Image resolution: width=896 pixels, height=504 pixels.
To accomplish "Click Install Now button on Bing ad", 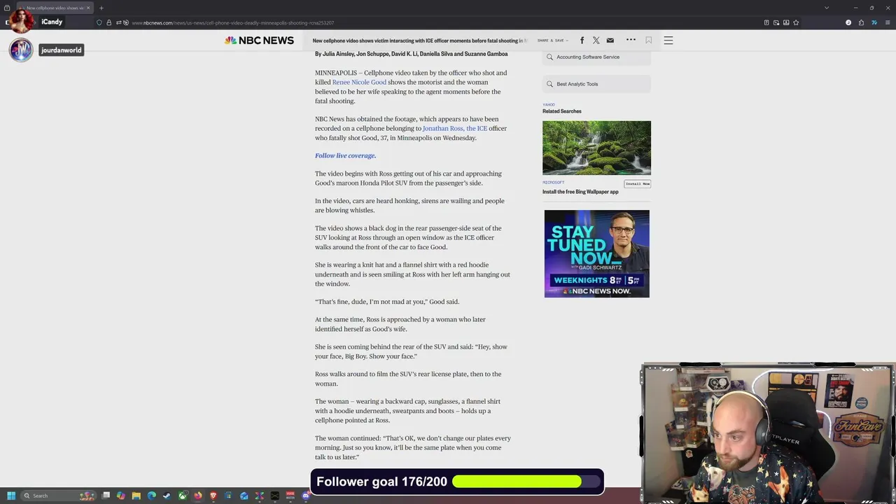I will [x=638, y=183].
